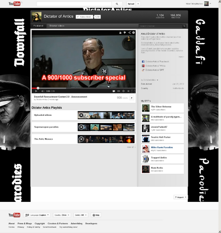Play the featured video
The image size is (221, 233).
tap(36, 91)
